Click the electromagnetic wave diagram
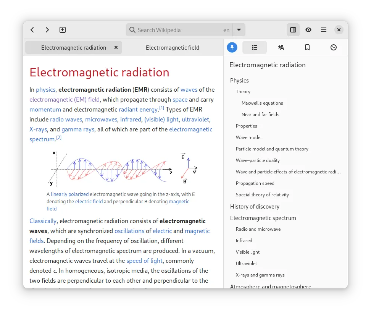 pyautogui.click(x=123, y=168)
